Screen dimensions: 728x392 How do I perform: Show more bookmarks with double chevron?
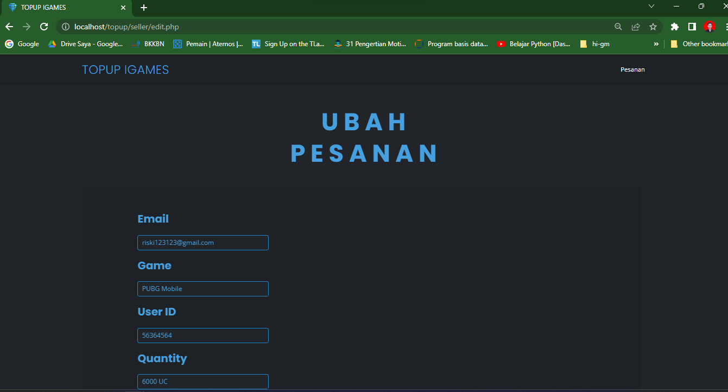click(x=656, y=44)
